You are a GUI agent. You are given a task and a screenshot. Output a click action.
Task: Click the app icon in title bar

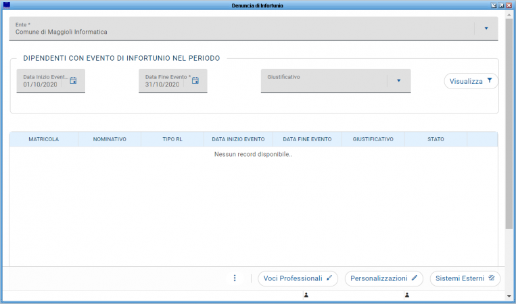point(7,5)
